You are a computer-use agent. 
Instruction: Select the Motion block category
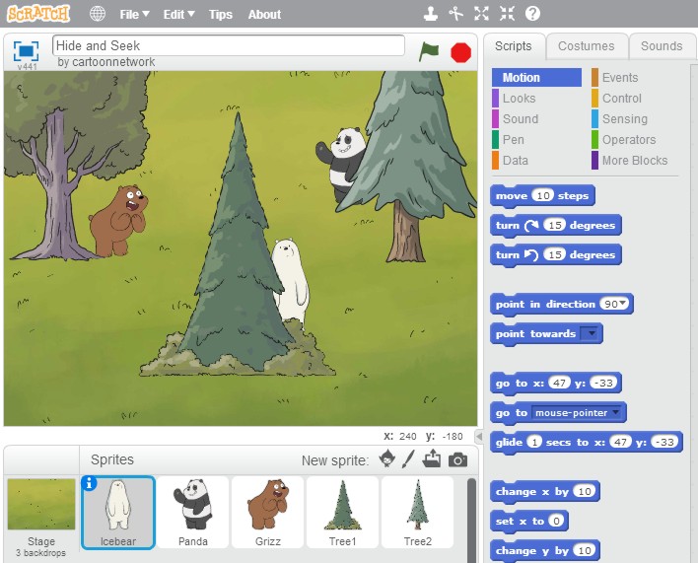(537, 78)
